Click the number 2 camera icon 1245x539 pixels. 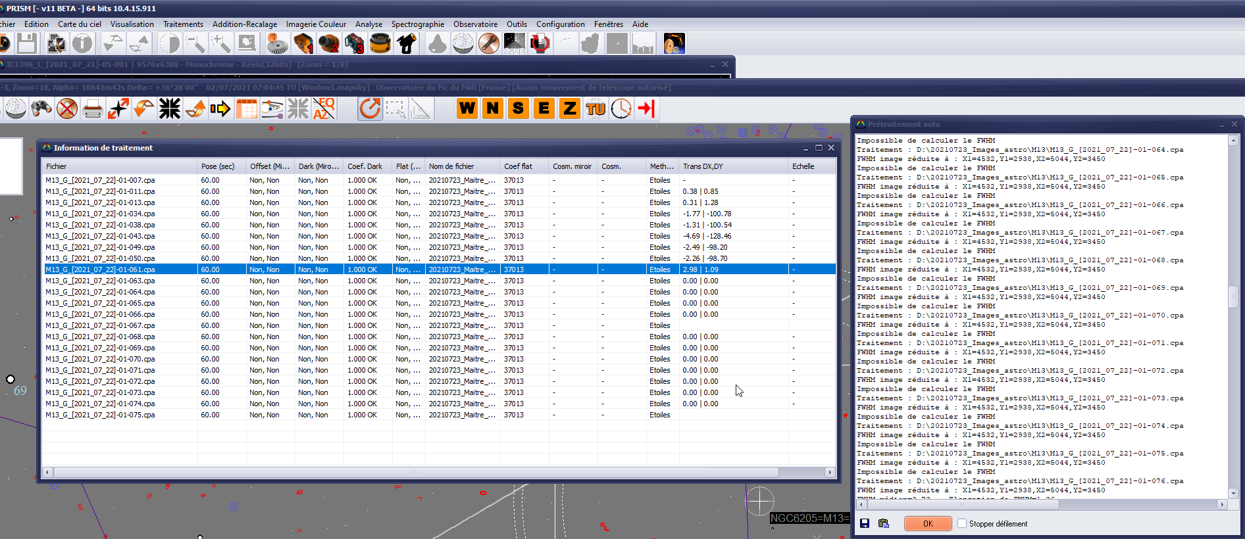329,43
